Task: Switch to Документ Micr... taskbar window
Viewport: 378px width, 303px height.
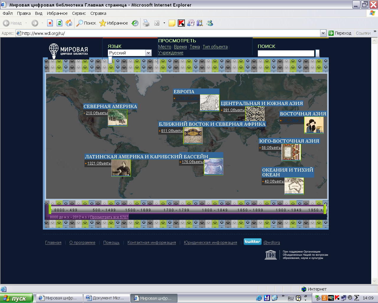Action: pyautogui.click(x=107, y=298)
